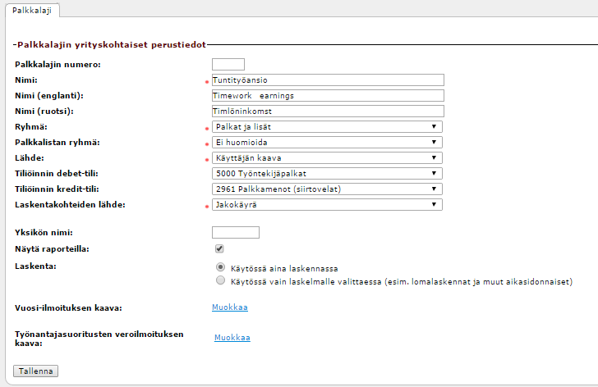The height and width of the screenshot is (387, 598).
Task: Select Käytössä aina laskennassa radio option
Action: (219, 267)
